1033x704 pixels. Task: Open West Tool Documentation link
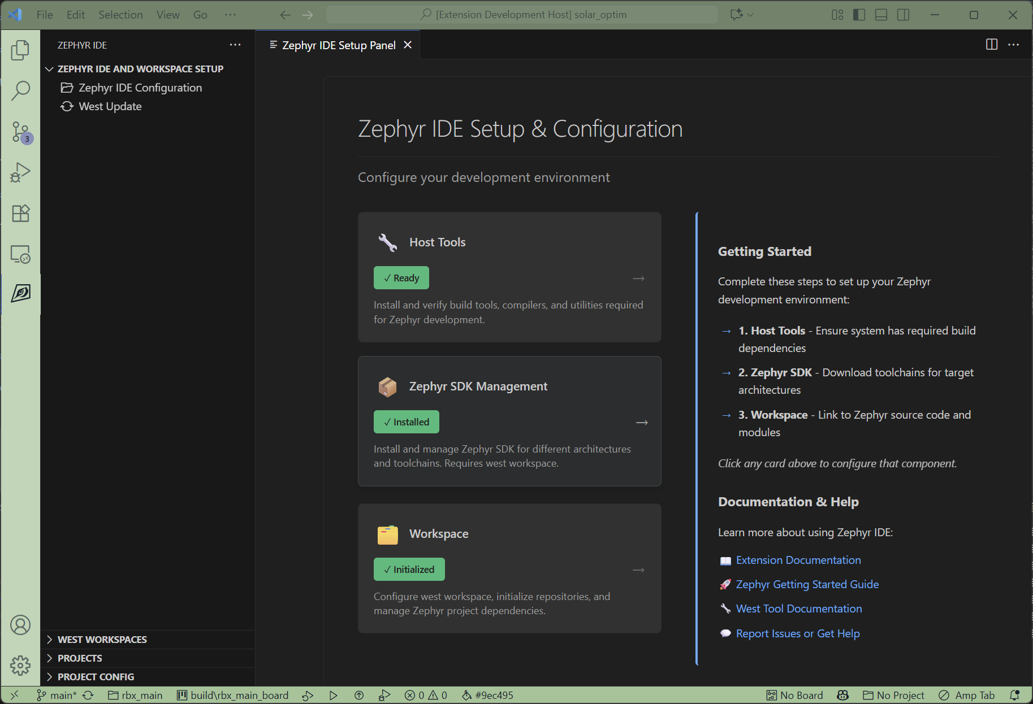[x=799, y=609]
